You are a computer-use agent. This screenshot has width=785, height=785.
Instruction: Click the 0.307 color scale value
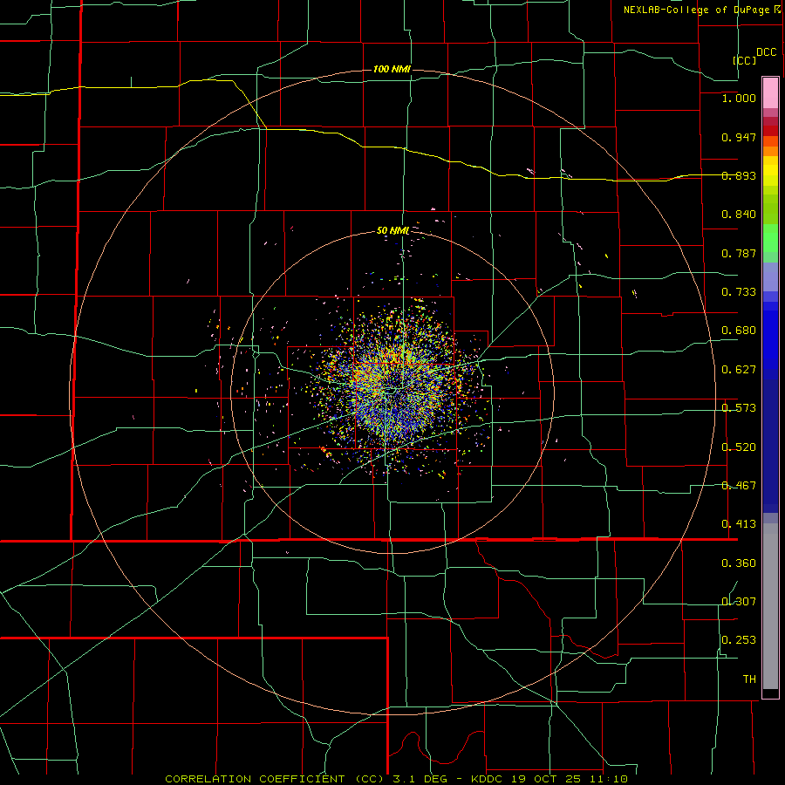[x=739, y=602]
